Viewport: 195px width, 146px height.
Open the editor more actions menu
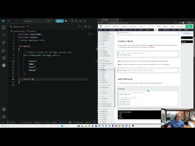point(94,26)
